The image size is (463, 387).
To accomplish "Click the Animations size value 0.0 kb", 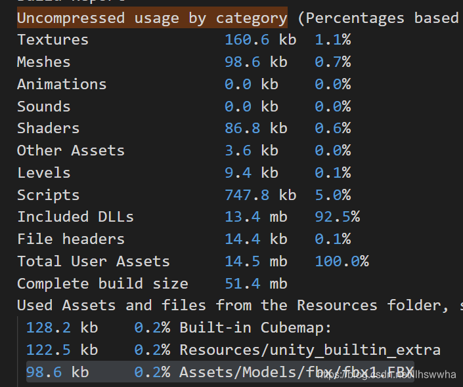I will tap(252, 84).
